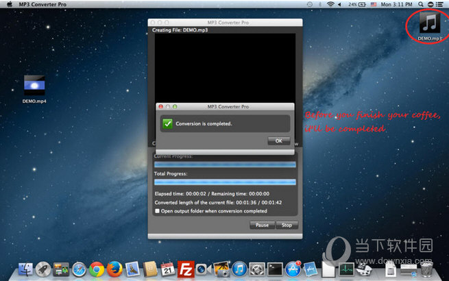The image size is (449, 281).
Task: Open the Time Machine menu bar icon
Action: (x=310, y=4)
